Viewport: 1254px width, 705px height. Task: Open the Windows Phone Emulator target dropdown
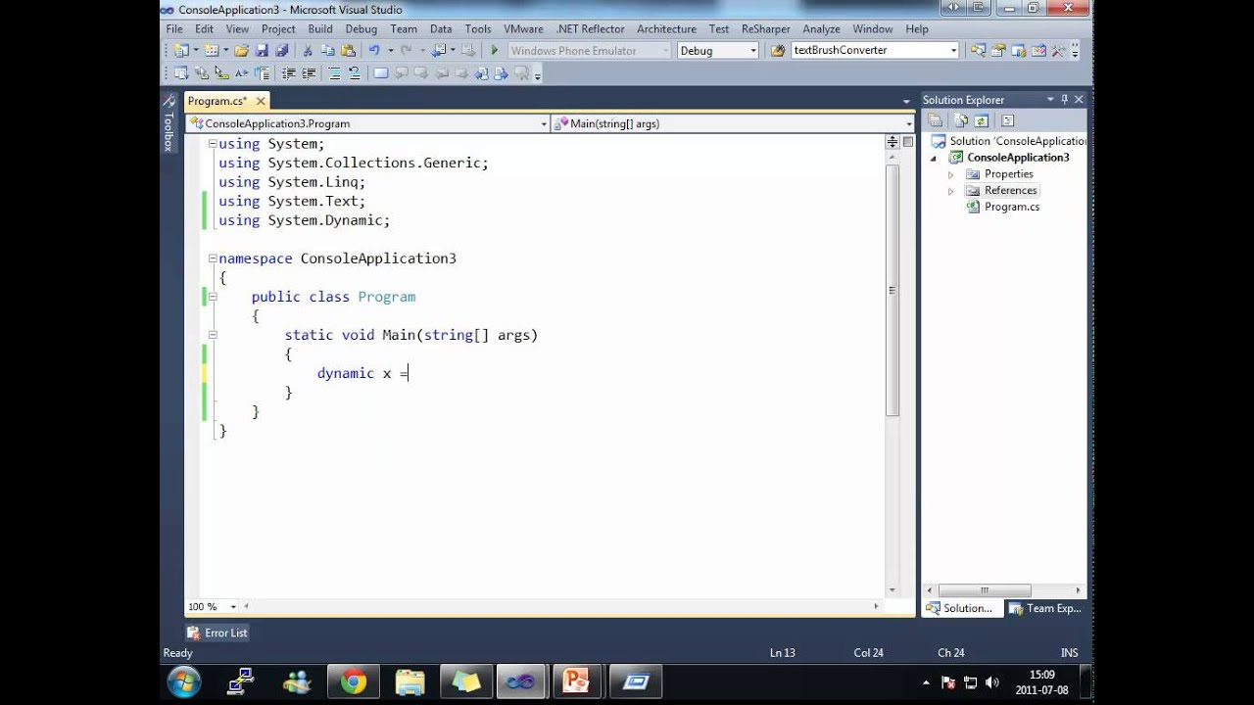pos(666,51)
